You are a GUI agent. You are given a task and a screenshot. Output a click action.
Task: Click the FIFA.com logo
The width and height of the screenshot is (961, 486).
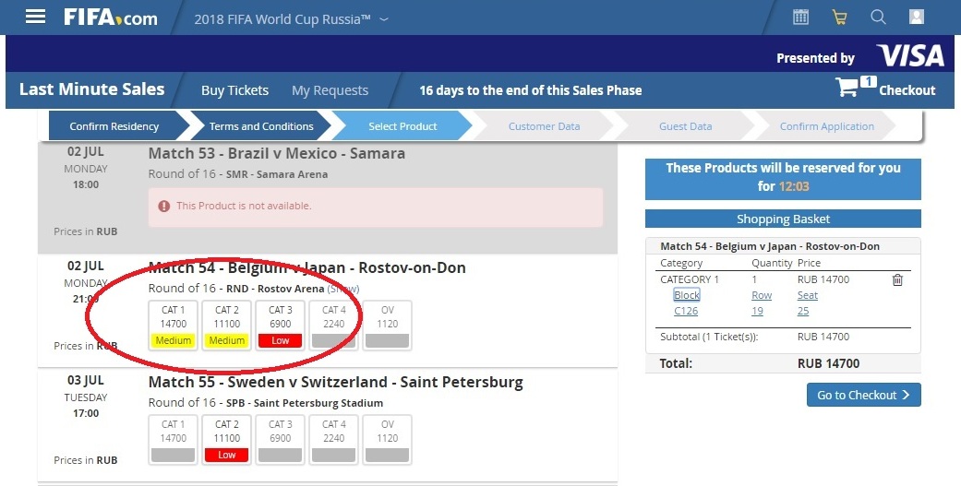111,18
